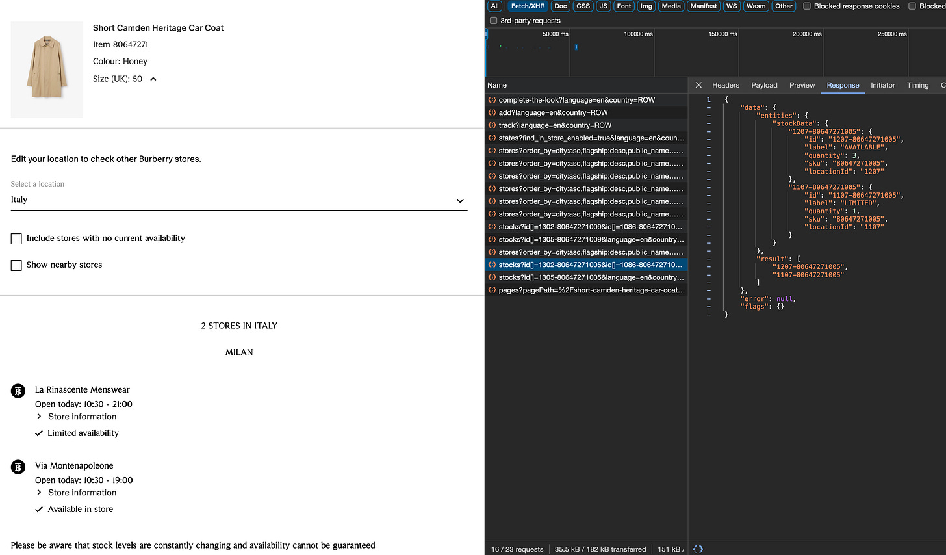Screen dimensions: 946x555
Task: Filter by Media type
Action: [x=671, y=6]
